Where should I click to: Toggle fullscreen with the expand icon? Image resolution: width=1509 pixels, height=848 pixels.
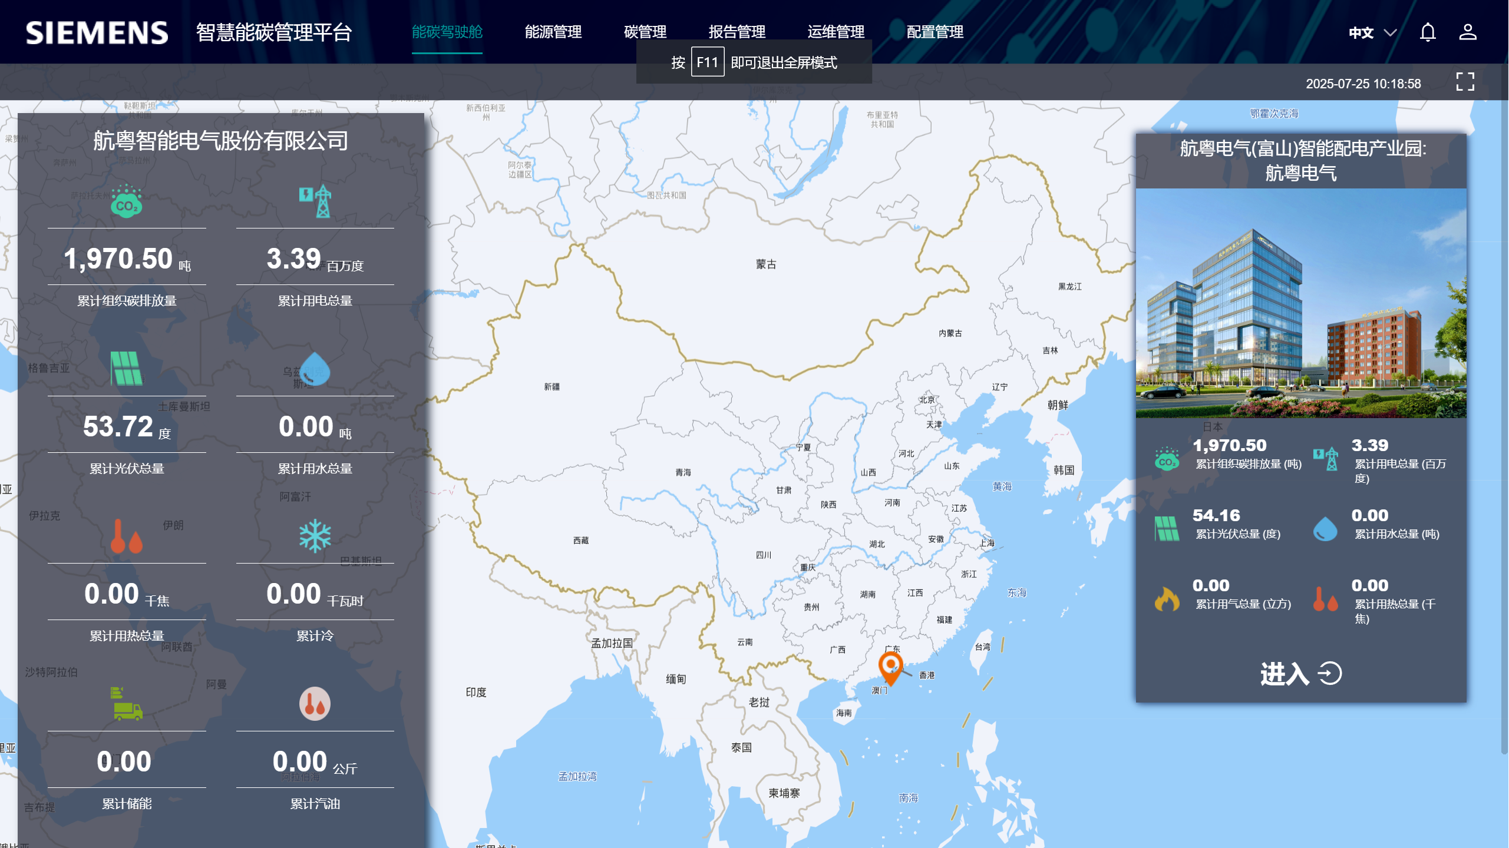click(x=1465, y=82)
